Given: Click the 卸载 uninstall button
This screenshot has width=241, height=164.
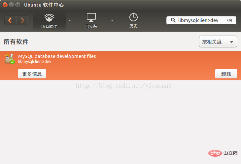Looking at the screenshot, I should click(x=226, y=74).
